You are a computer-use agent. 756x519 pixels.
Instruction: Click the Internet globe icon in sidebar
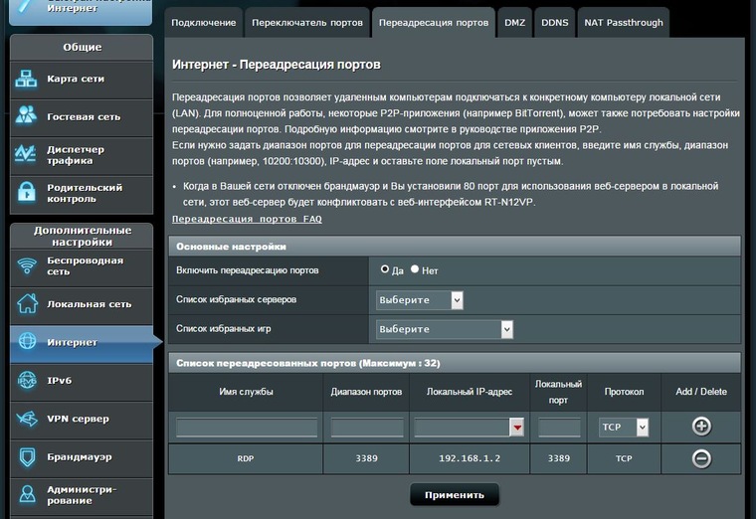27,341
